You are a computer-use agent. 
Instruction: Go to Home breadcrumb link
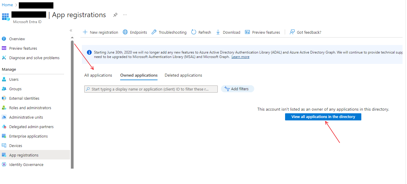(x=7, y=5)
